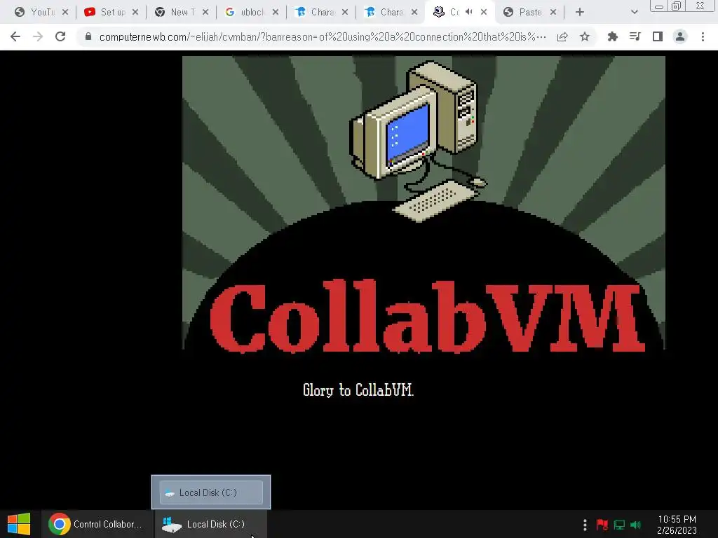Click the forward navigation arrow
The width and height of the screenshot is (718, 538).
click(x=38, y=36)
